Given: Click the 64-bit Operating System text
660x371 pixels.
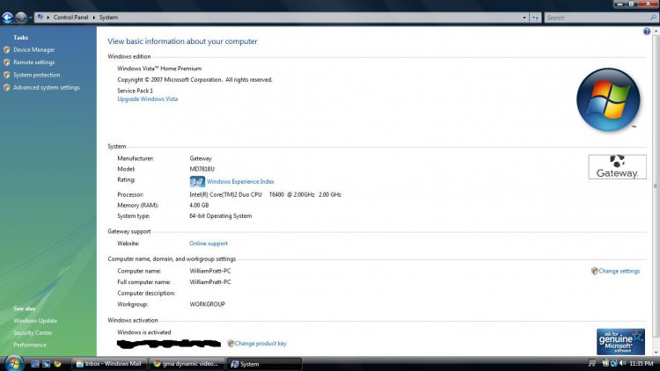Looking at the screenshot, I should [221, 216].
